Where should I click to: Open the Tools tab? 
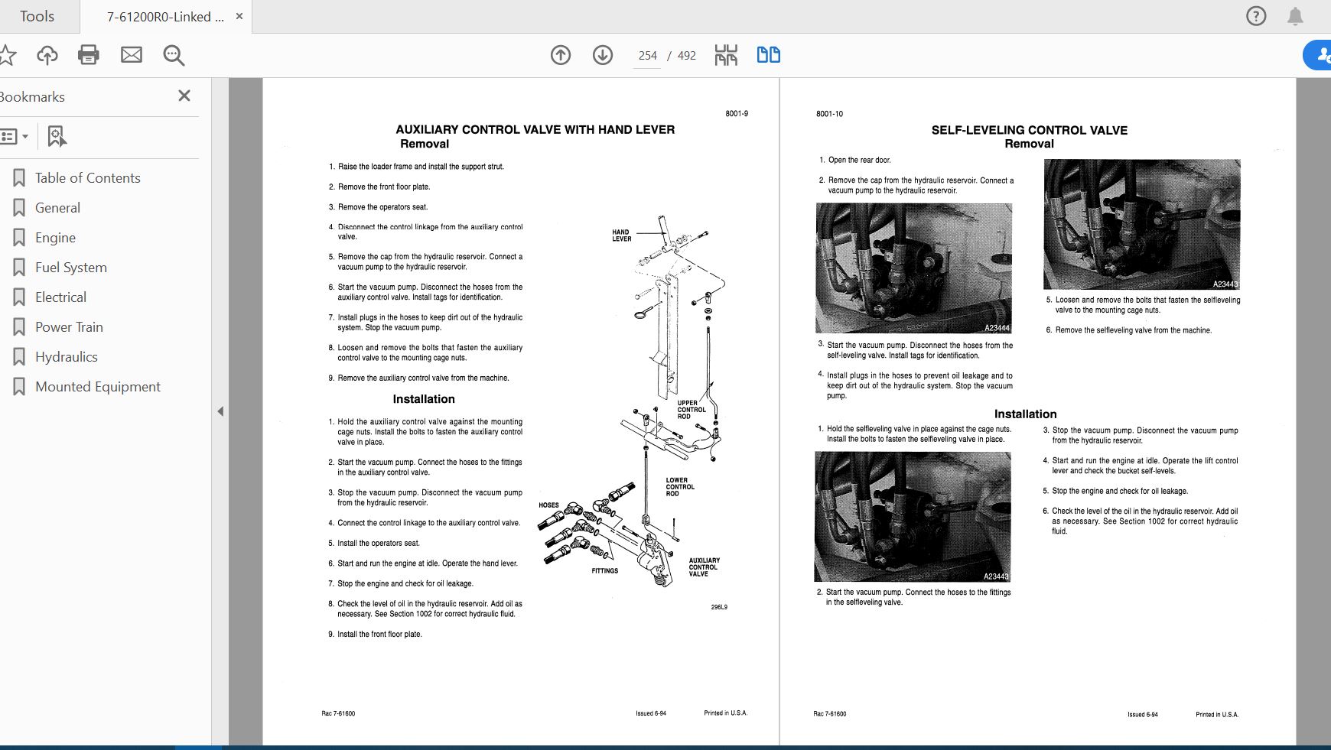(37, 16)
